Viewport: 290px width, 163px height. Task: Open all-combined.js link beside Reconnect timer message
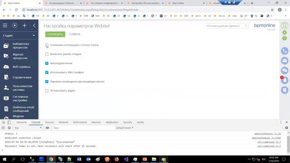(x=269, y=146)
